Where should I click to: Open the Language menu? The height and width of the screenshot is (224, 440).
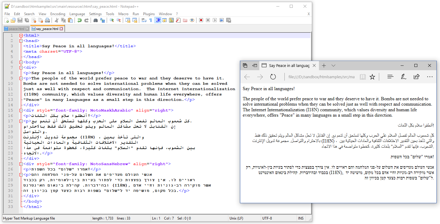click(x=77, y=14)
